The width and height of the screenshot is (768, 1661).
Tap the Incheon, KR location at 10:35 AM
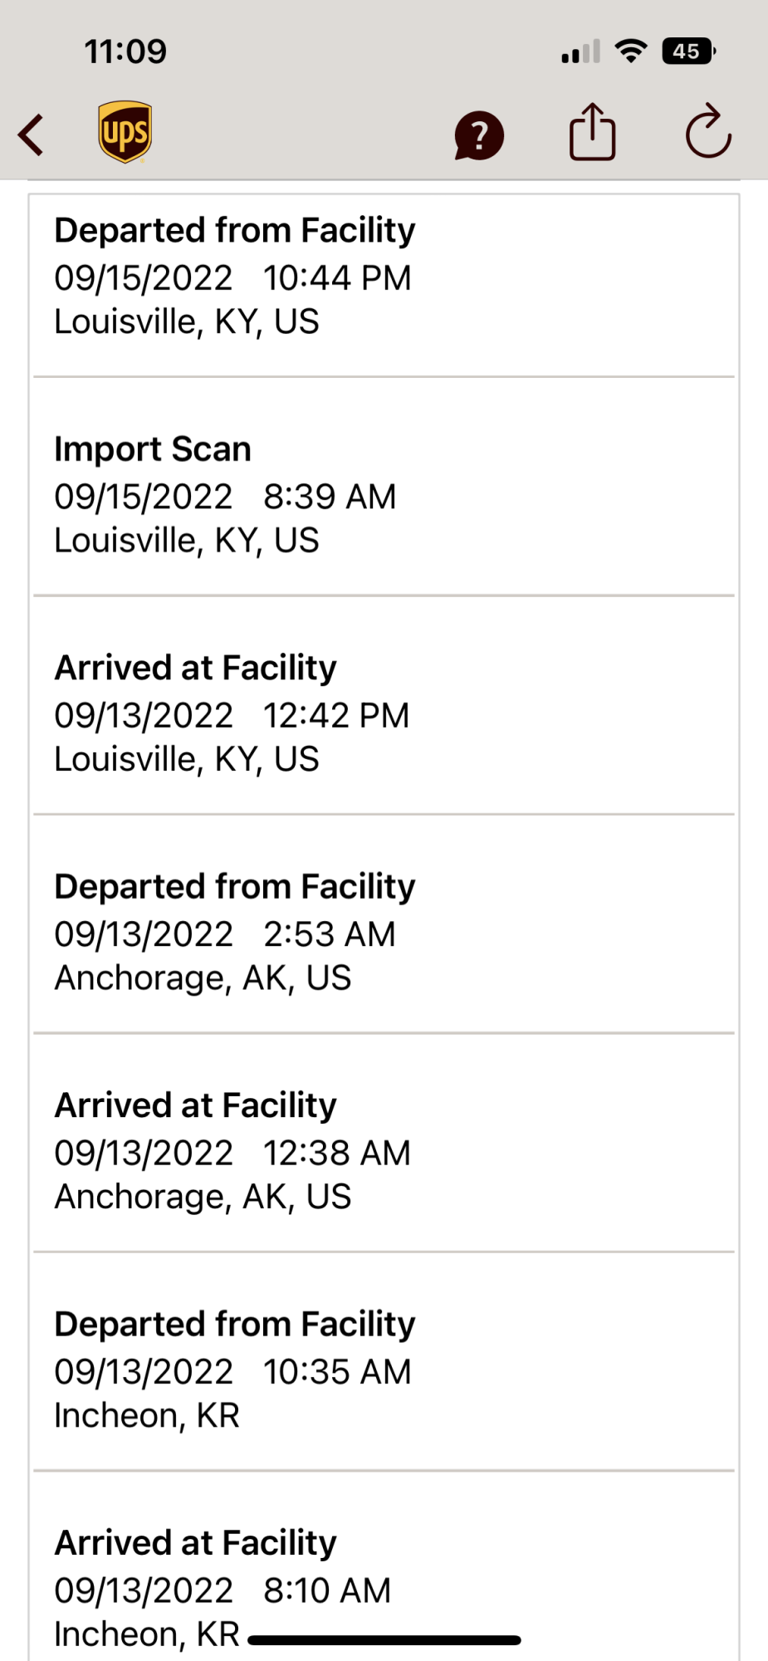pos(147,1415)
